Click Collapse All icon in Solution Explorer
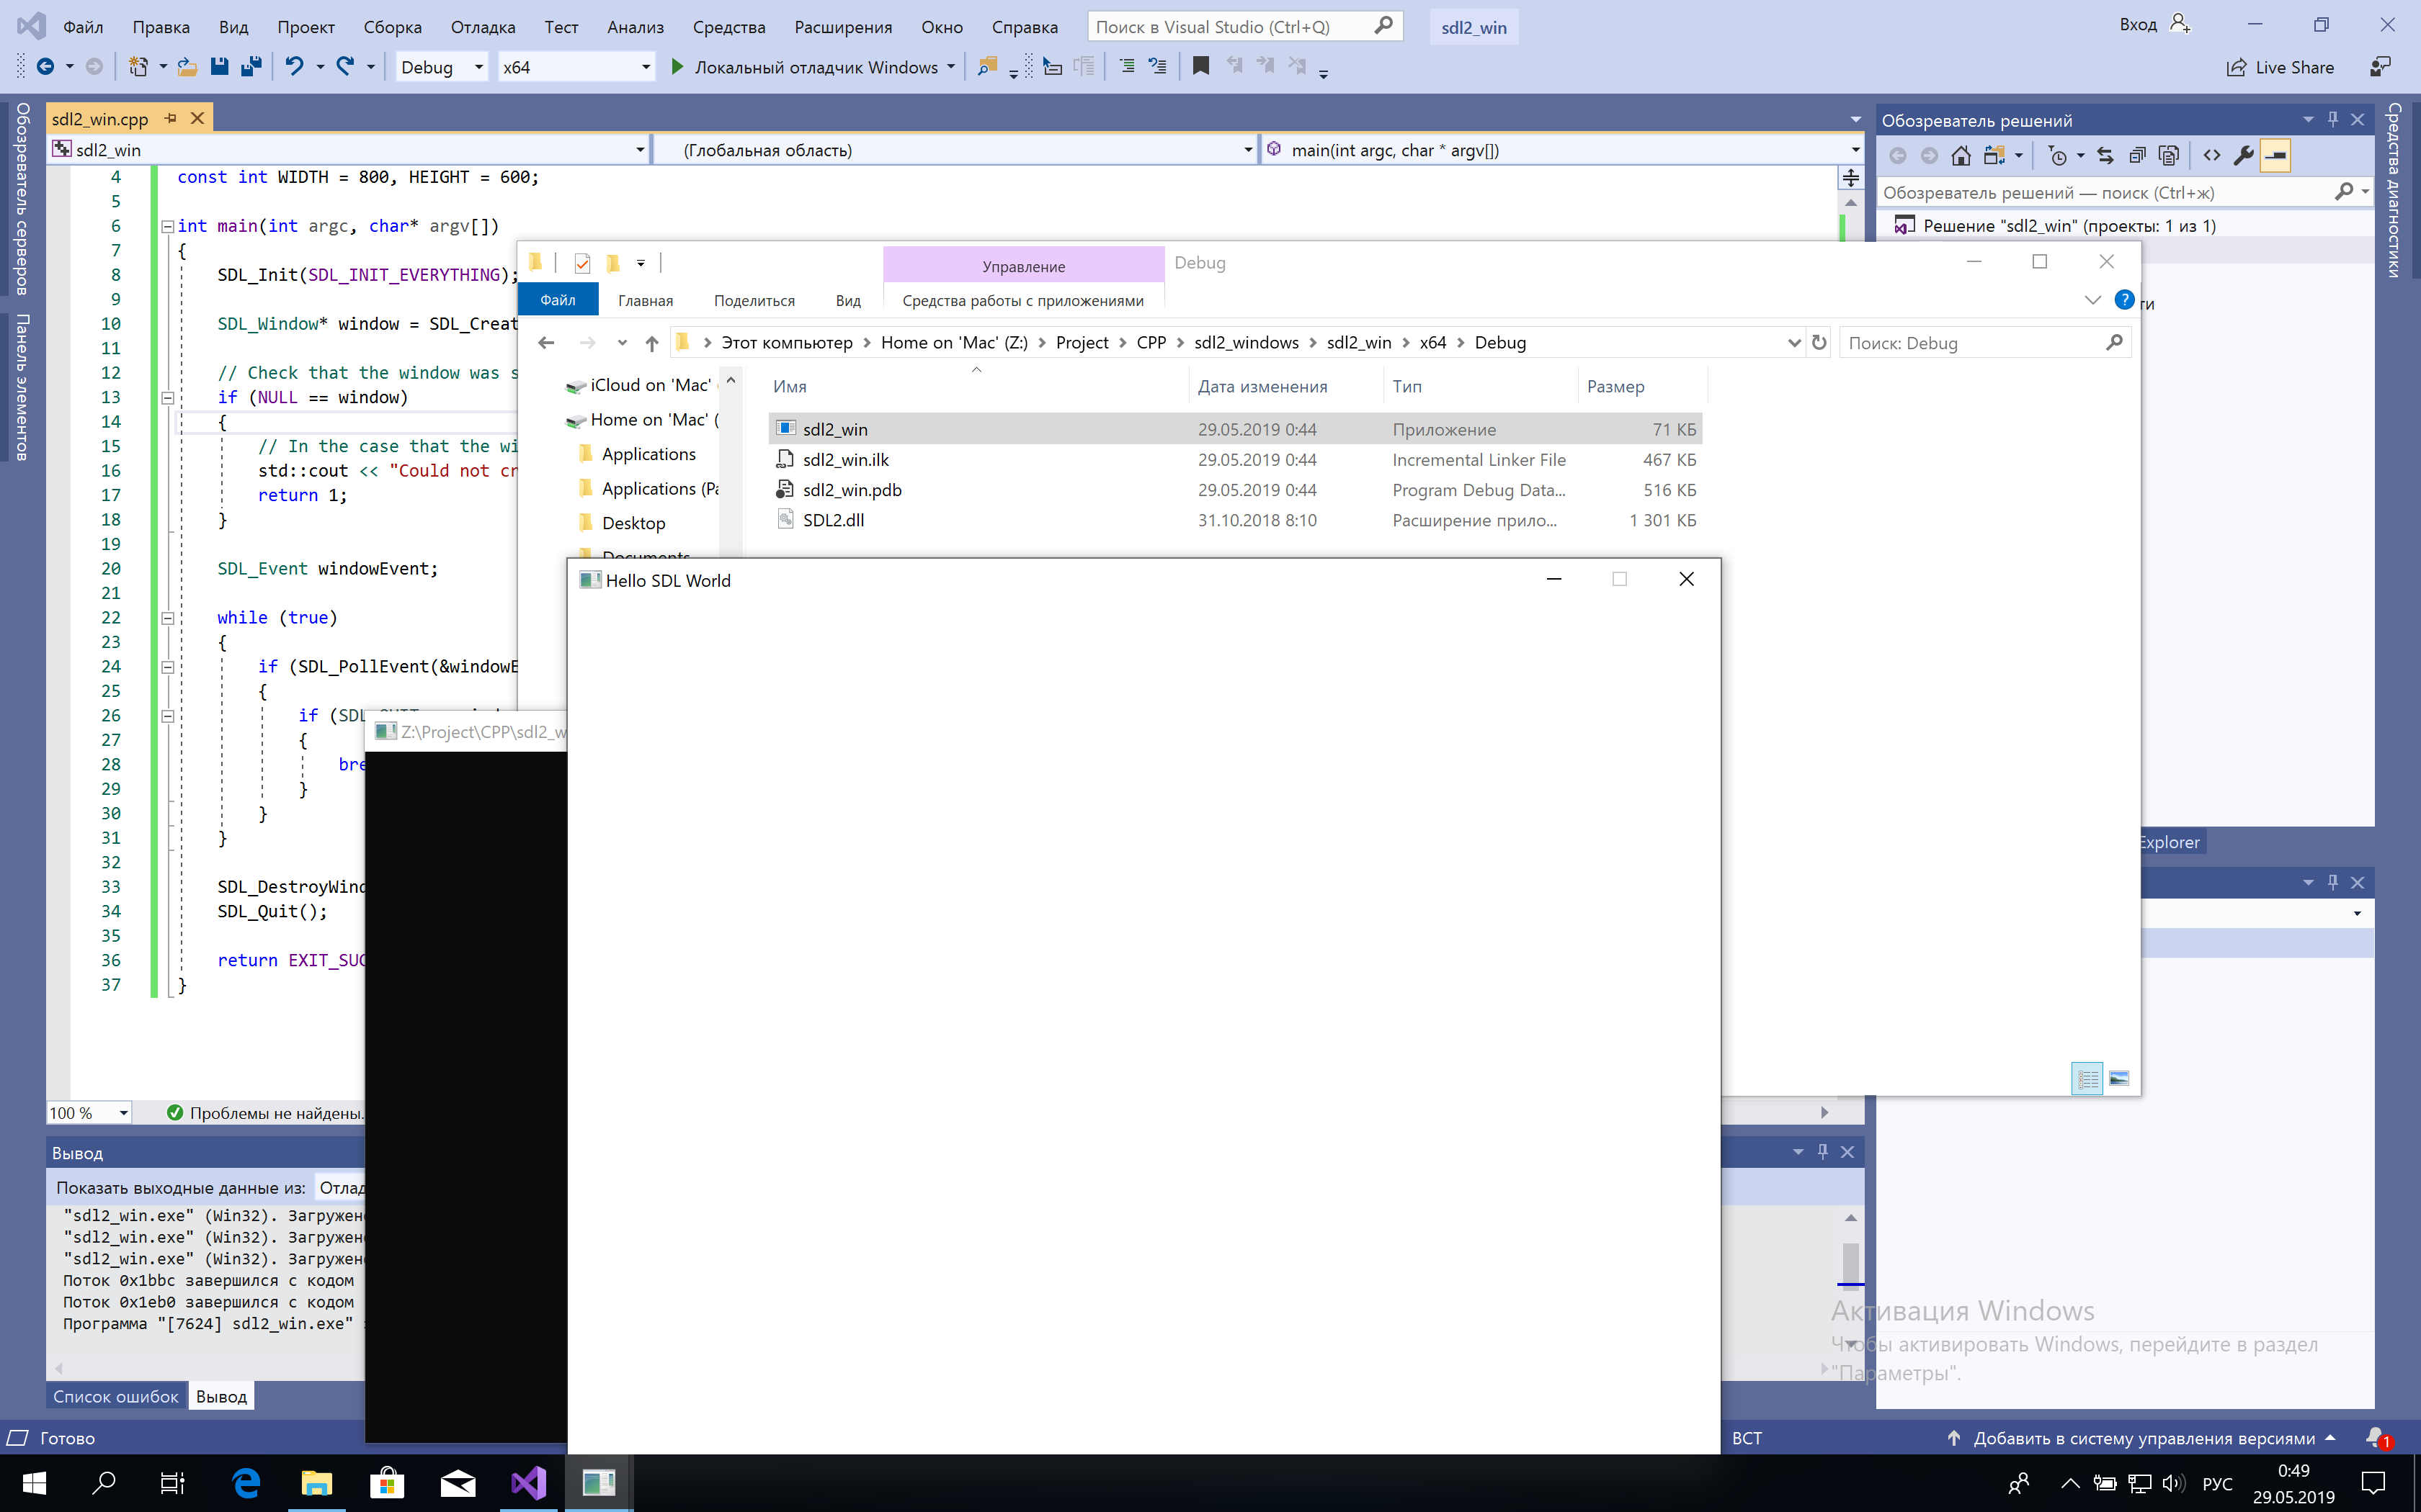2421x1512 pixels. click(x=2137, y=156)
